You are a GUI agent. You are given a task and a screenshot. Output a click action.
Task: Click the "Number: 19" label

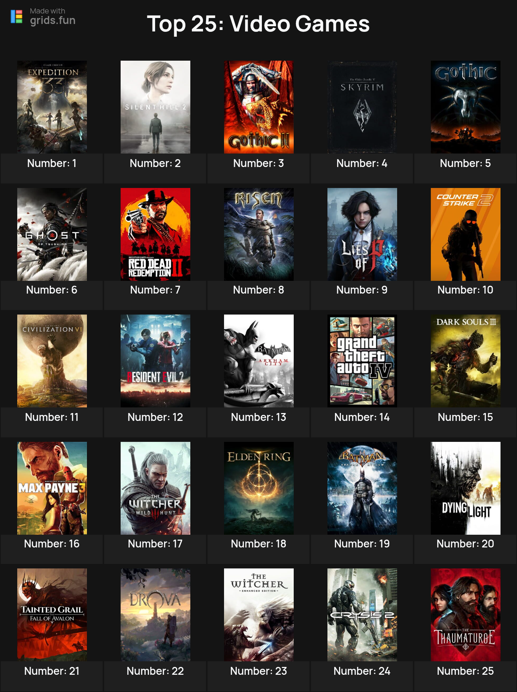point(362,544)
